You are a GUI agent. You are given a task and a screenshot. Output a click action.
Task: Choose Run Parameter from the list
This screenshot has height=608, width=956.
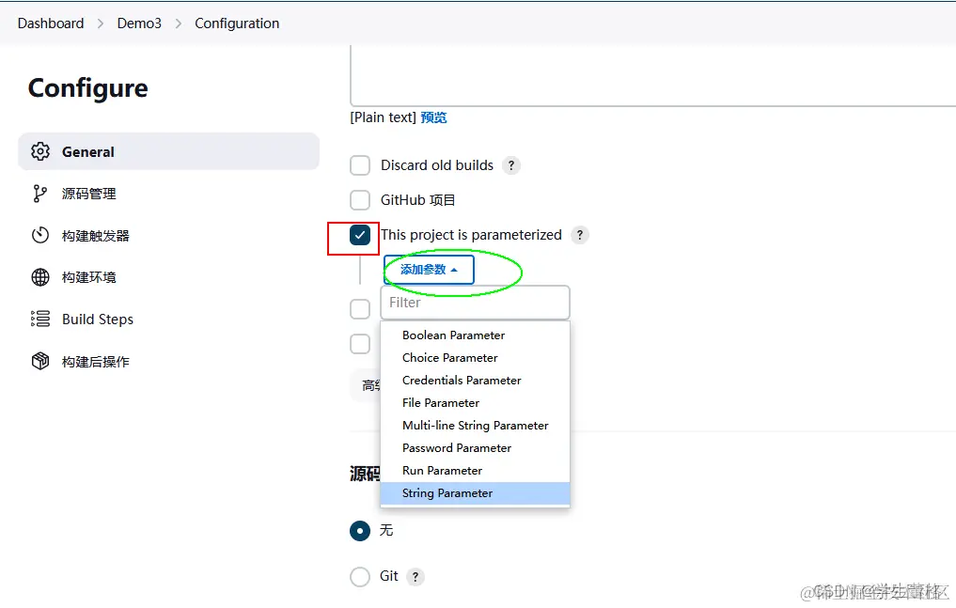(475, 470)
